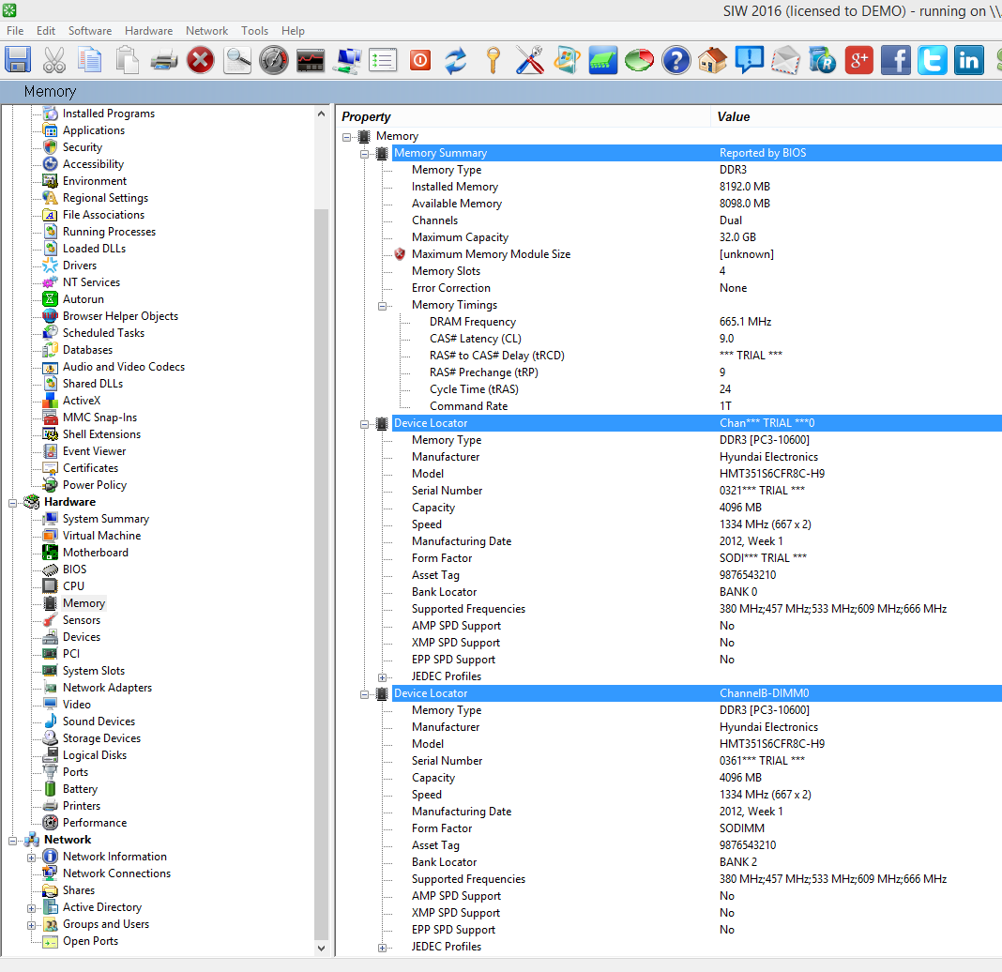Click the magnifier search toolbar icon
Viewport: 1002px width, 972px height.
tap(237, 60)
